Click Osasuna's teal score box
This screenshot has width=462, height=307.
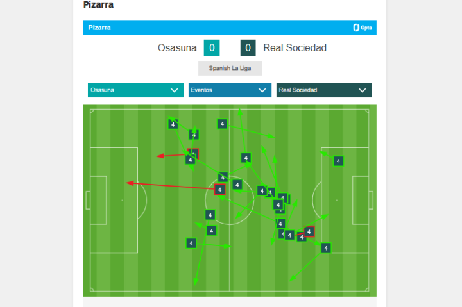point(211,48)
